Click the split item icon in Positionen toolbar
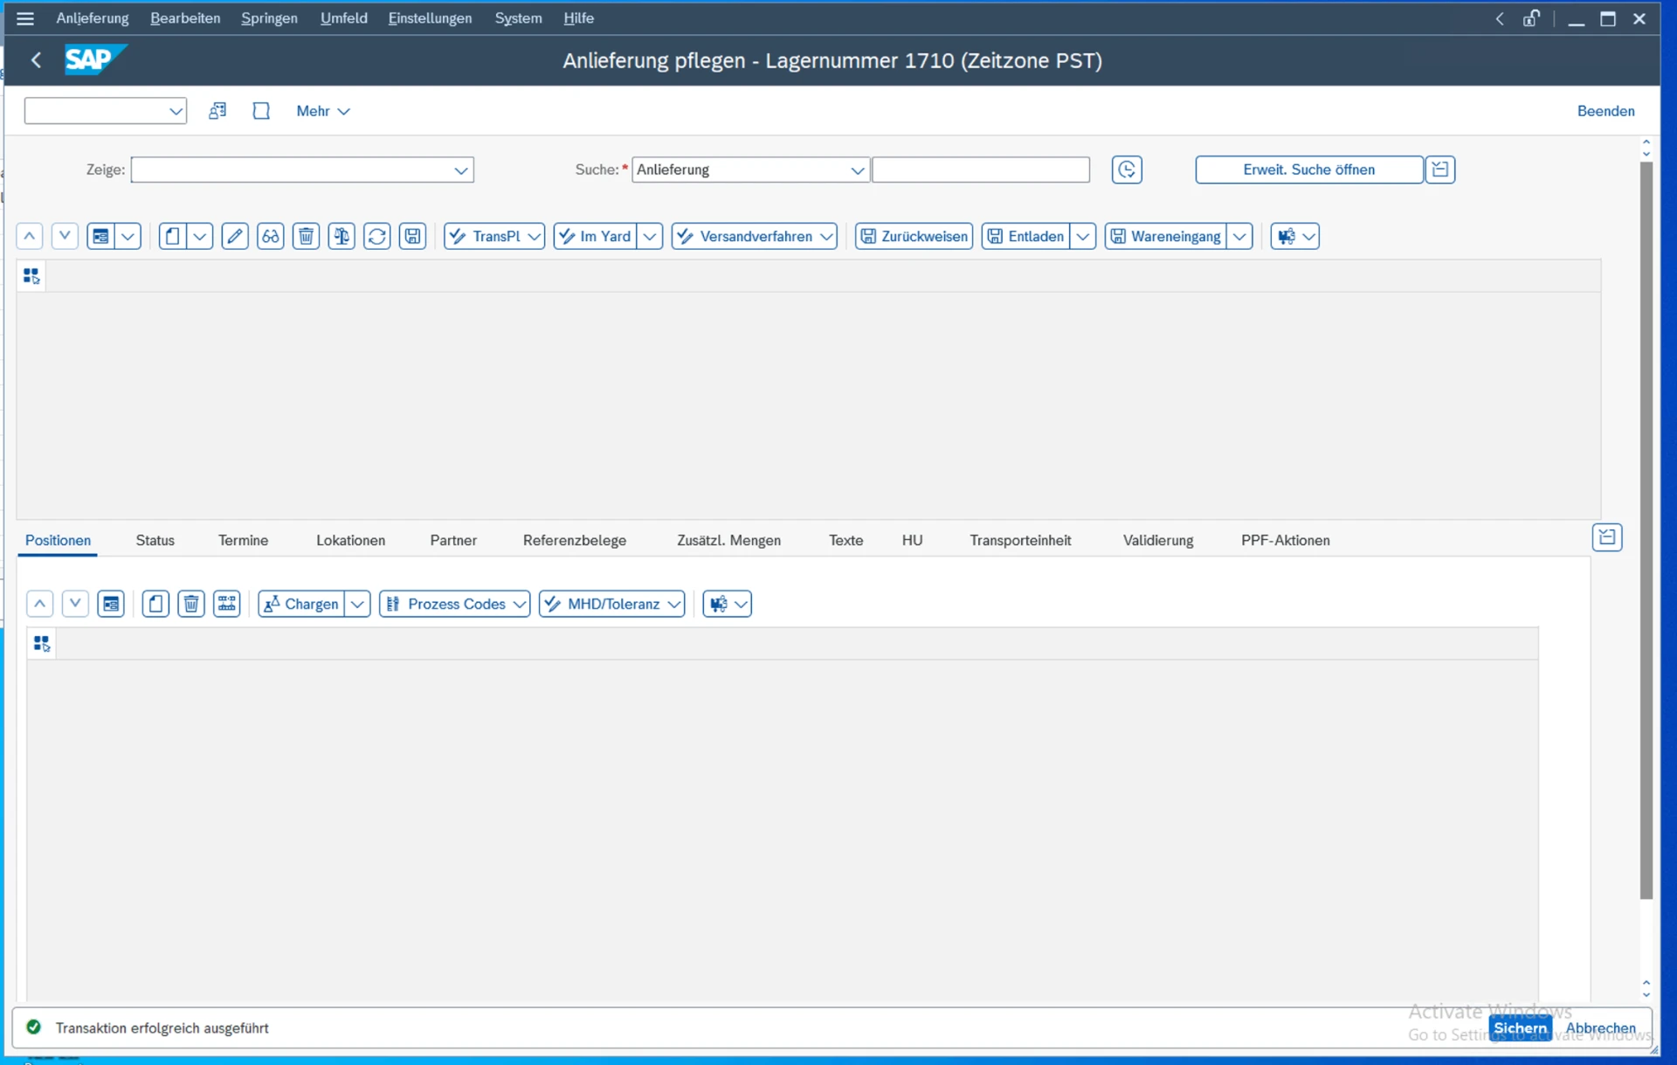The image size is (1677, 1065). coord(227,604)
